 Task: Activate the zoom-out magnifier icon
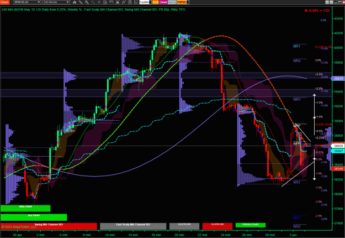(93, 2)
